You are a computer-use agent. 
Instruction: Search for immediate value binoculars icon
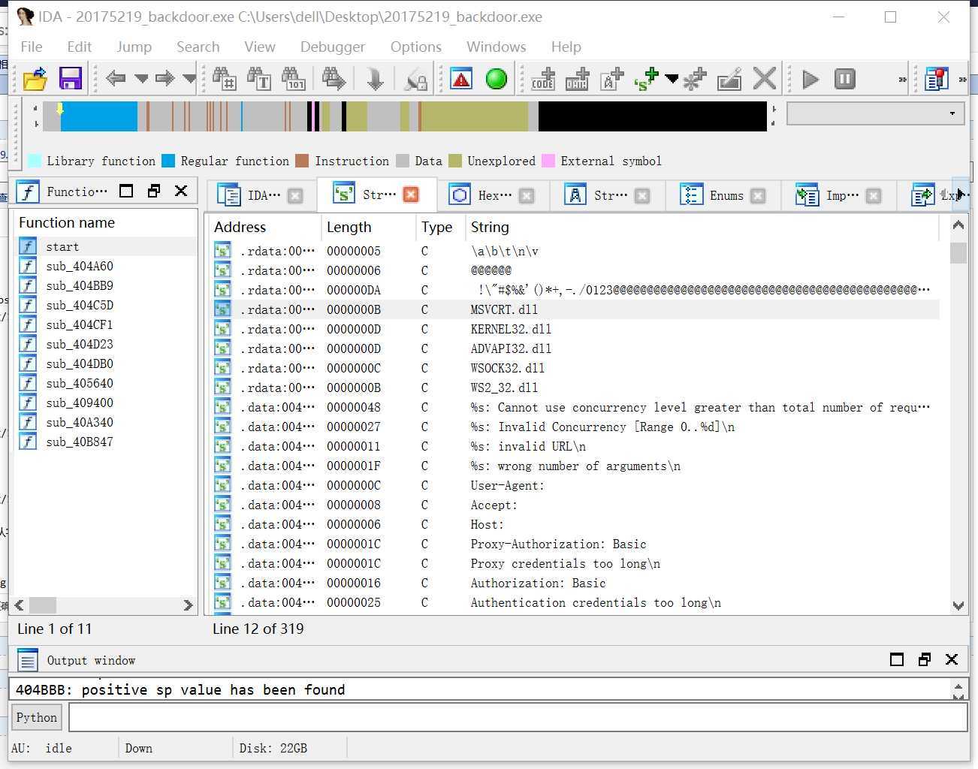click(224, 78)
